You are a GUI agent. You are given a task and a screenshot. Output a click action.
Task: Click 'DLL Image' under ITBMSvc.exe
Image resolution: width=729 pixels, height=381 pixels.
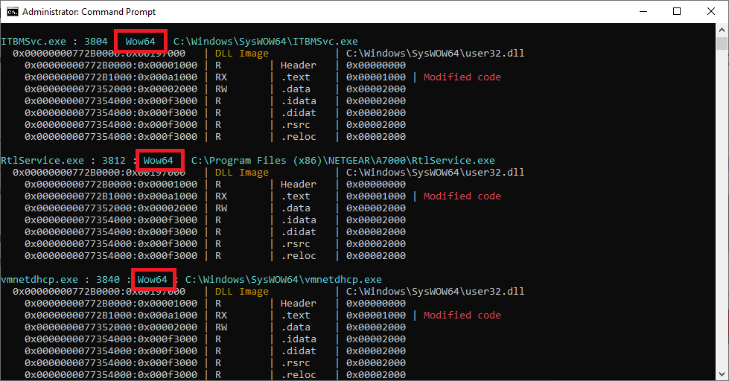[x=242, y=54]
